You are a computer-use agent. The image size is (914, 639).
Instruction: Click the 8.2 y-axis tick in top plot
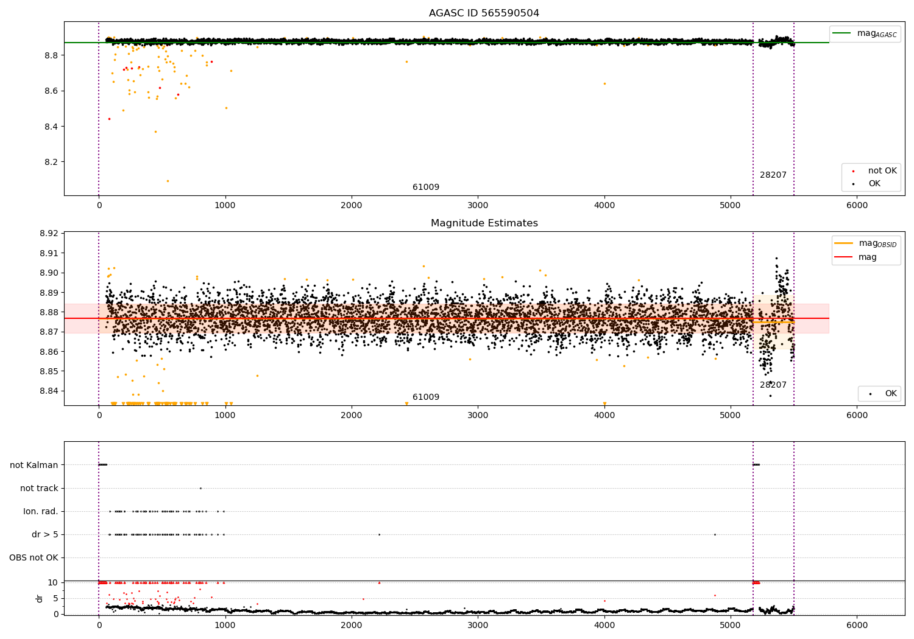[x=51, y=162]
